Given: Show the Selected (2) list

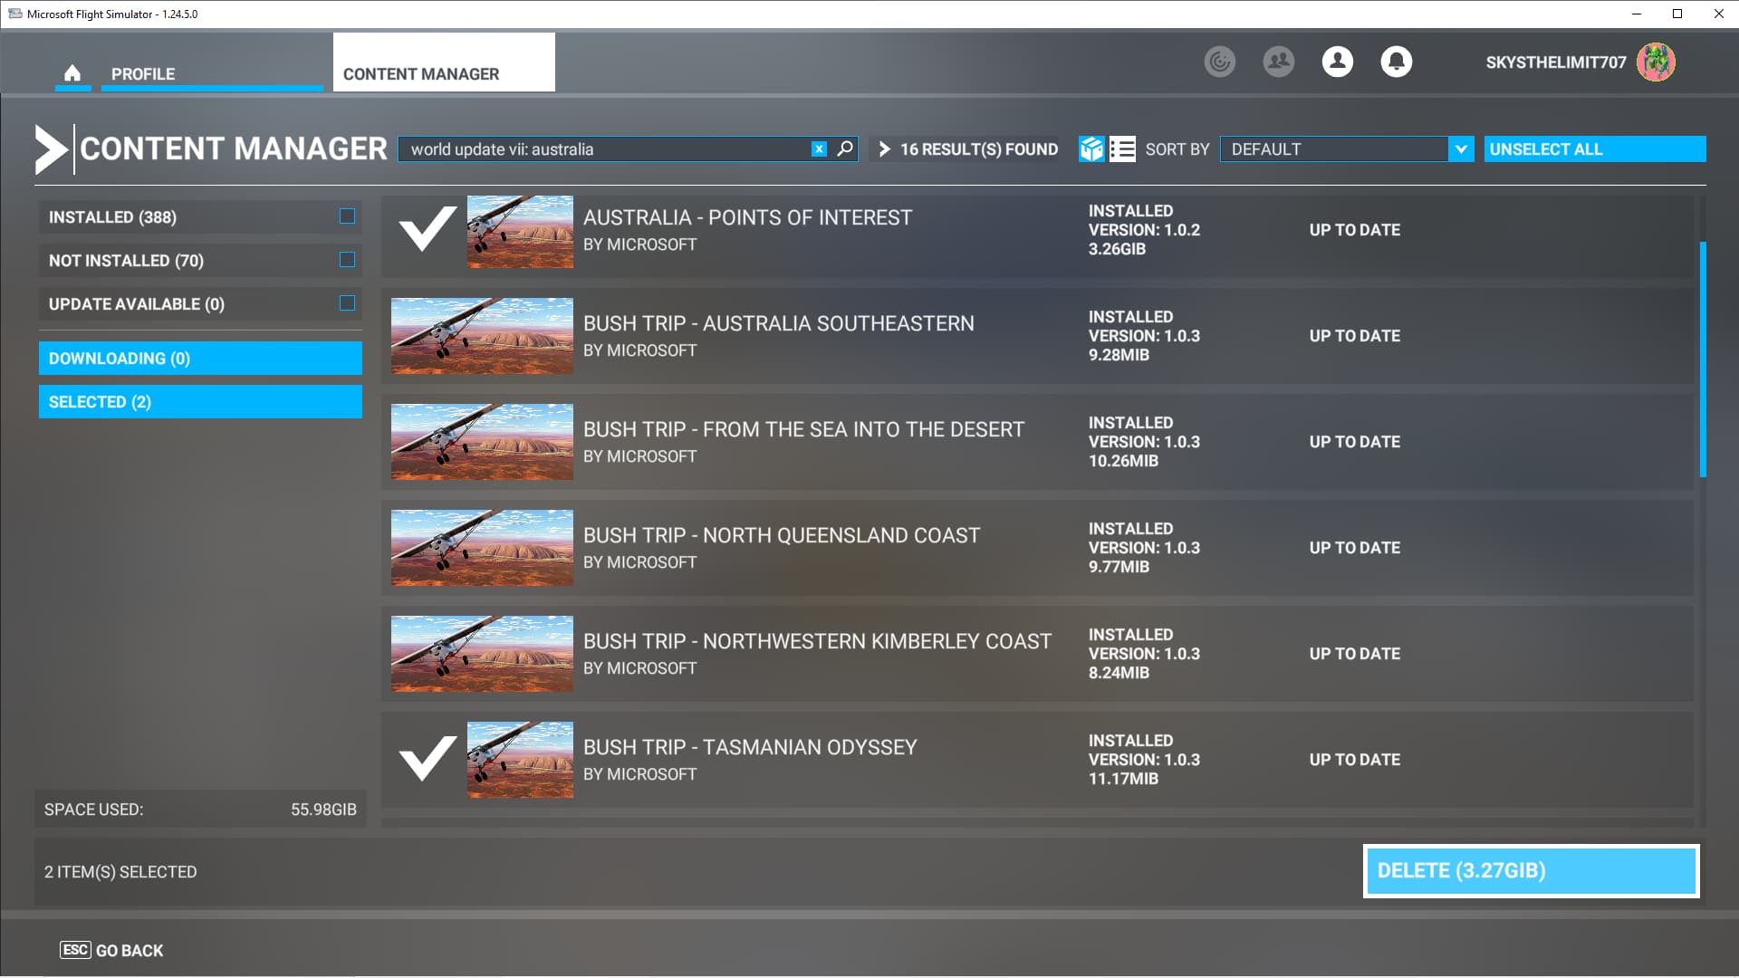Looking at the screenshot, I should [x=200, y=402].
